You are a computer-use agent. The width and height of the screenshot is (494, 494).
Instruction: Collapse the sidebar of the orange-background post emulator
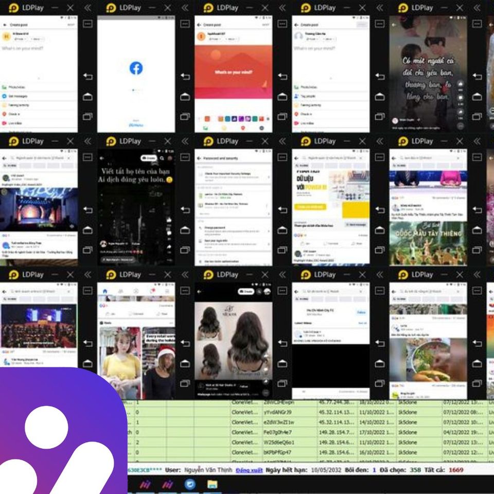pyautogui.click(x=283, y=8)
